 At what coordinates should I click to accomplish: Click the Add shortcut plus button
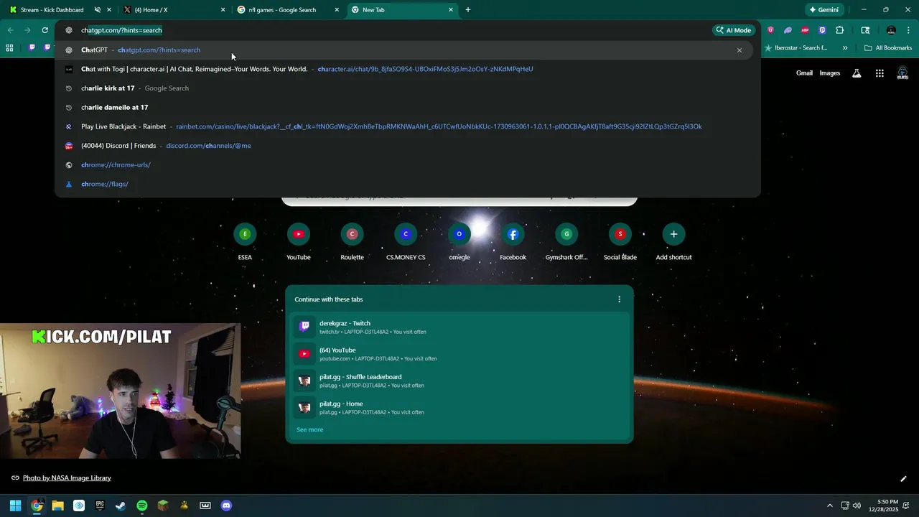pyautogui.click(x=673, y=234)
